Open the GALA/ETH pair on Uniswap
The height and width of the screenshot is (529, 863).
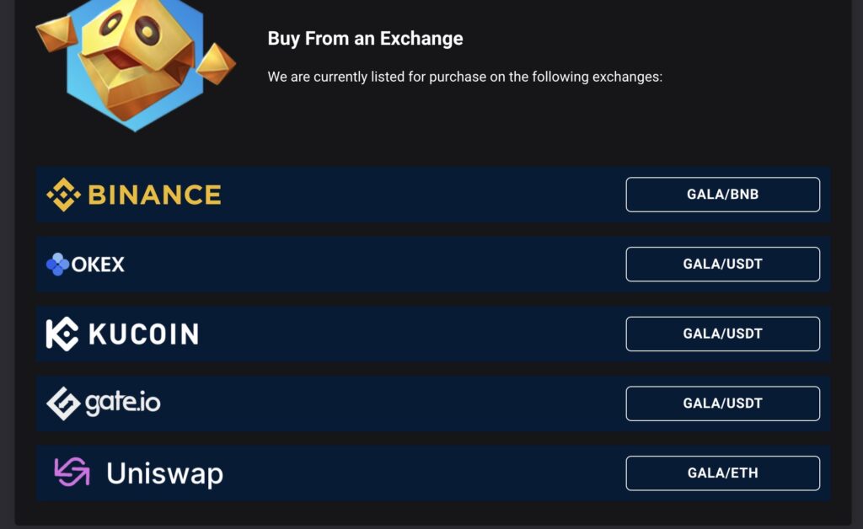[722, 473]
